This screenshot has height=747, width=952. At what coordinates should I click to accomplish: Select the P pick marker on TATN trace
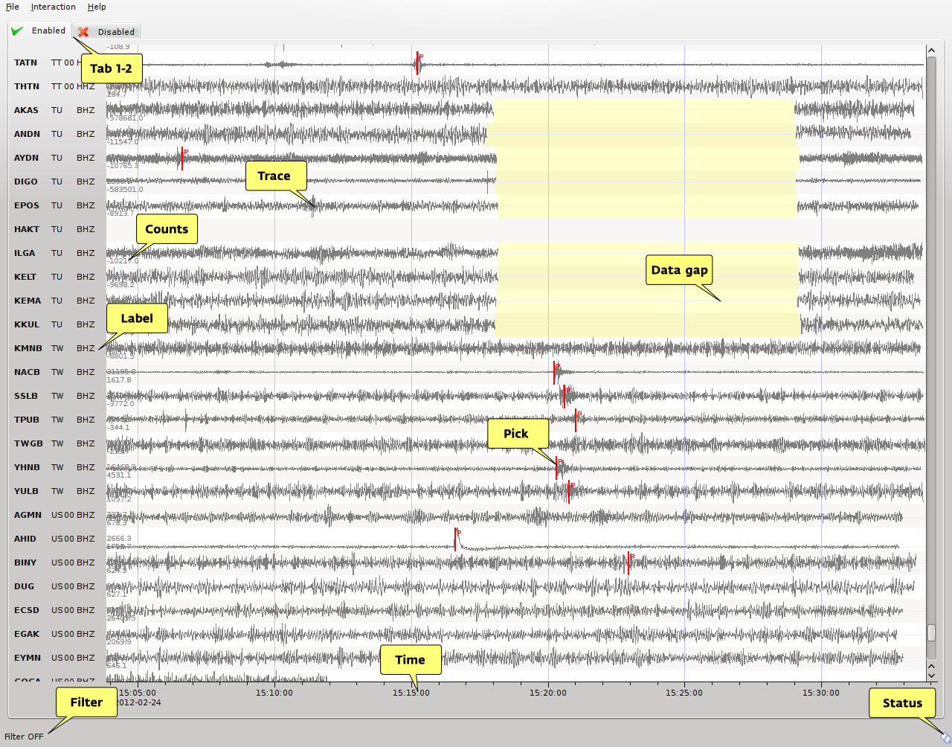click(417, 63)
